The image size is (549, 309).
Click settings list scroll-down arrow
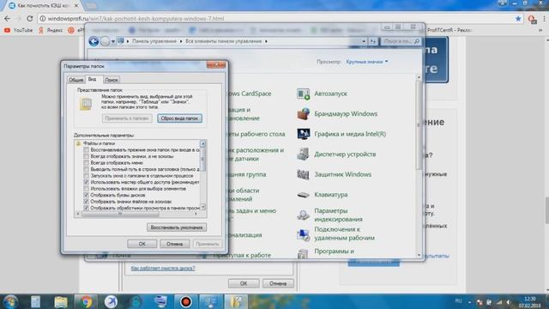pyautogui.click(x=202, y=207)
